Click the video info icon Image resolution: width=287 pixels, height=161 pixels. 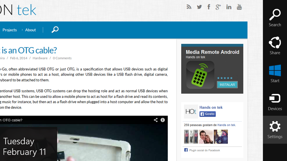pos(163,120)
